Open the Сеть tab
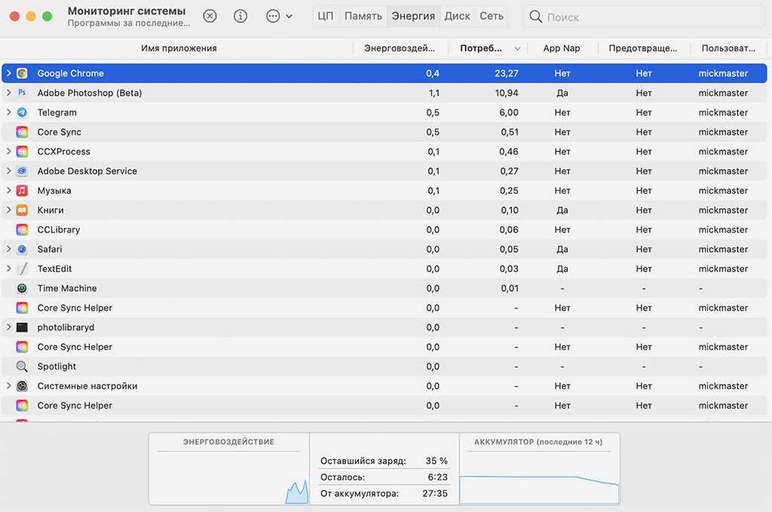The image size is (772, 512). [x=492, y=16]
